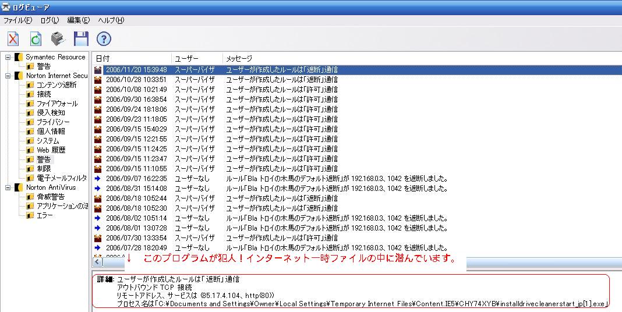
Task: Select the log entry 2006/08/18 10:52:44
Action: (x=358, y=198)
